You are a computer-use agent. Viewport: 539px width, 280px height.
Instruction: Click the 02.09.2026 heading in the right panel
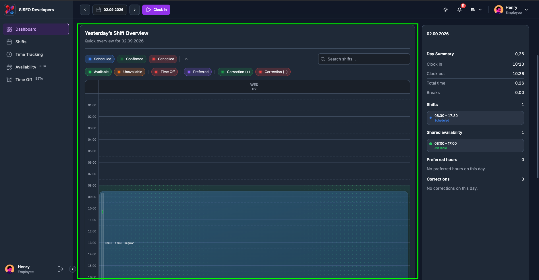coord(438,34)
